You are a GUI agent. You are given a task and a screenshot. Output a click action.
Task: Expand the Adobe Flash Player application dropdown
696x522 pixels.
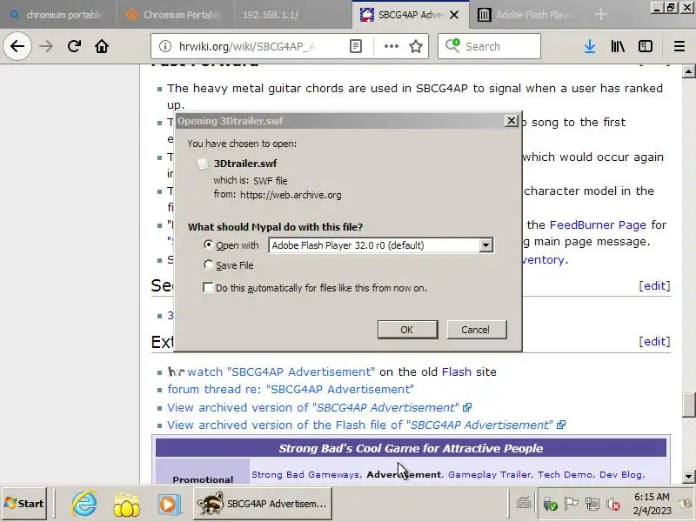pyautogui.click(x=485, y=245)
